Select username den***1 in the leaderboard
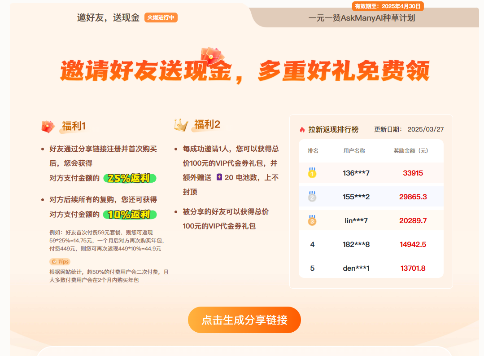 click(356, 268)
